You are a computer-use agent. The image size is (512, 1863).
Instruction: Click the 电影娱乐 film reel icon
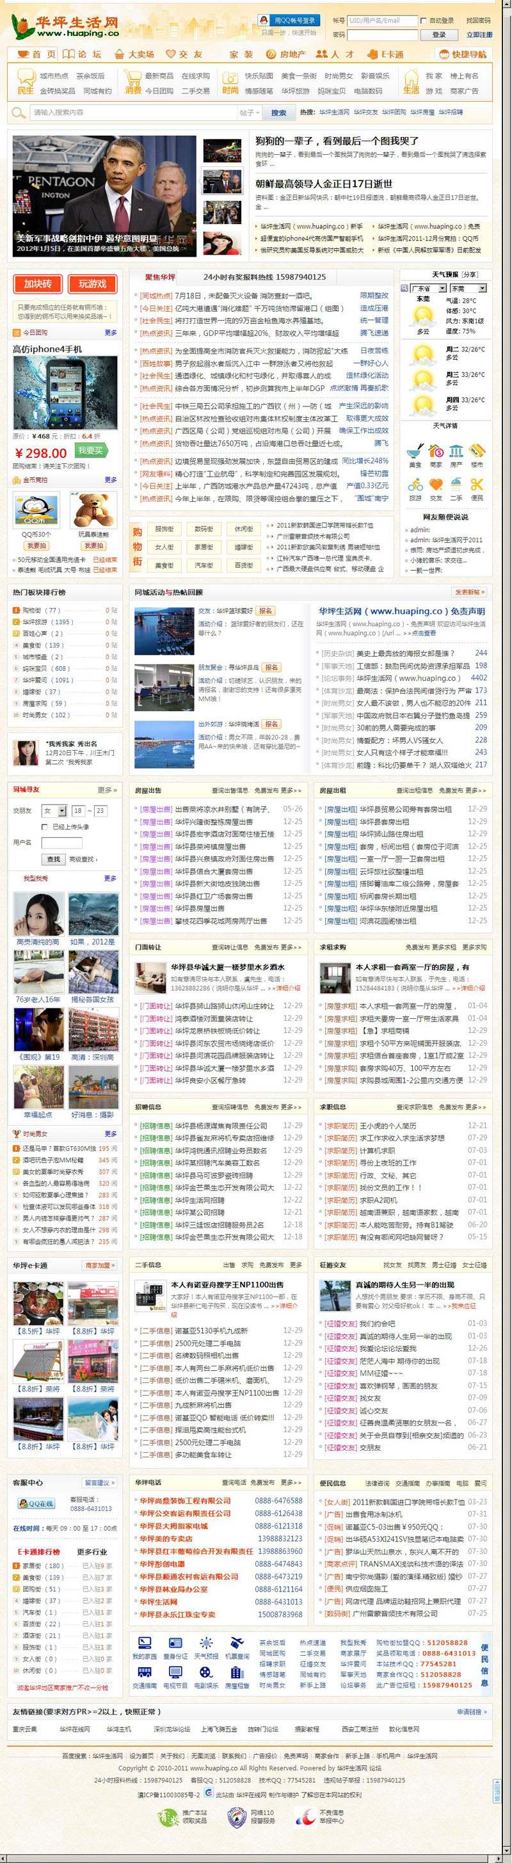[x=206, y=1672]
